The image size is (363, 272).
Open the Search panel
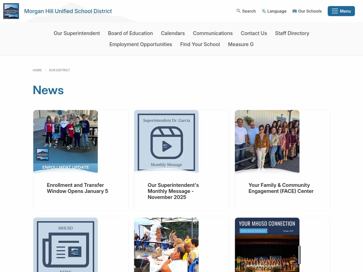[246, 11]
